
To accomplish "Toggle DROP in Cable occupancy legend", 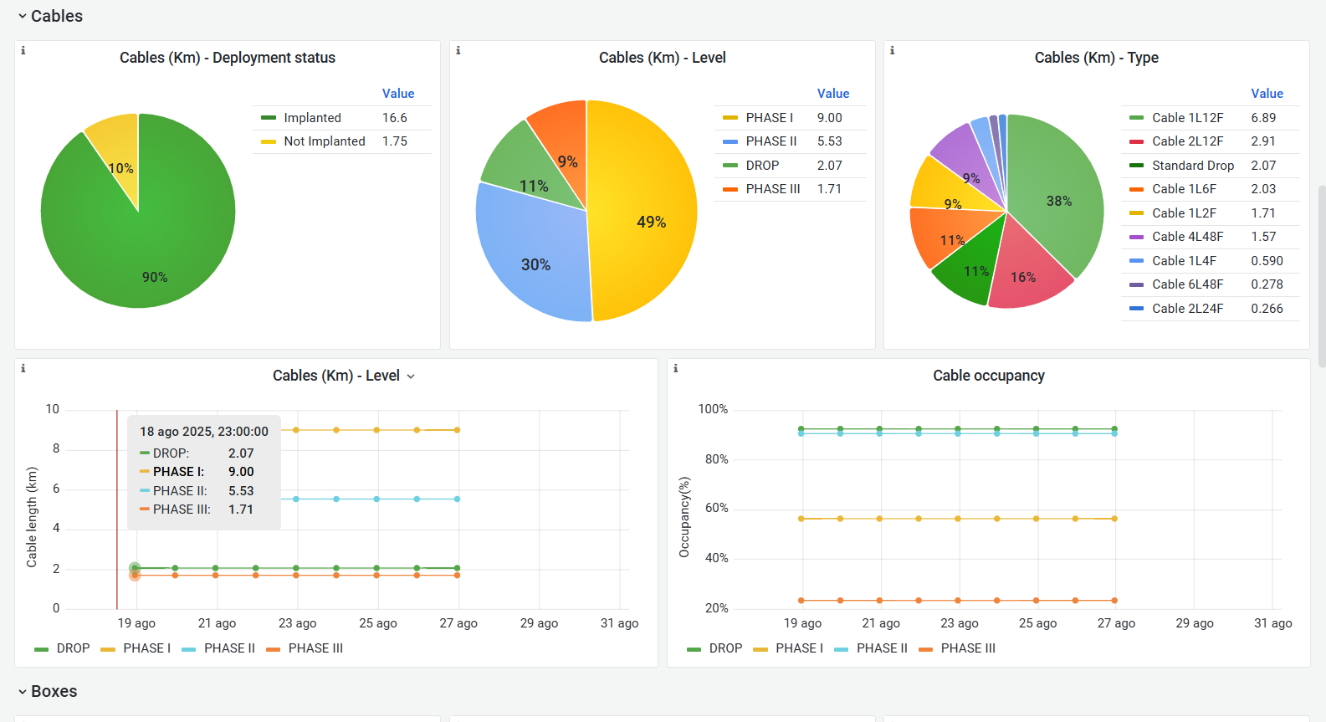I will pyautogui.click(x=725, y=648).
